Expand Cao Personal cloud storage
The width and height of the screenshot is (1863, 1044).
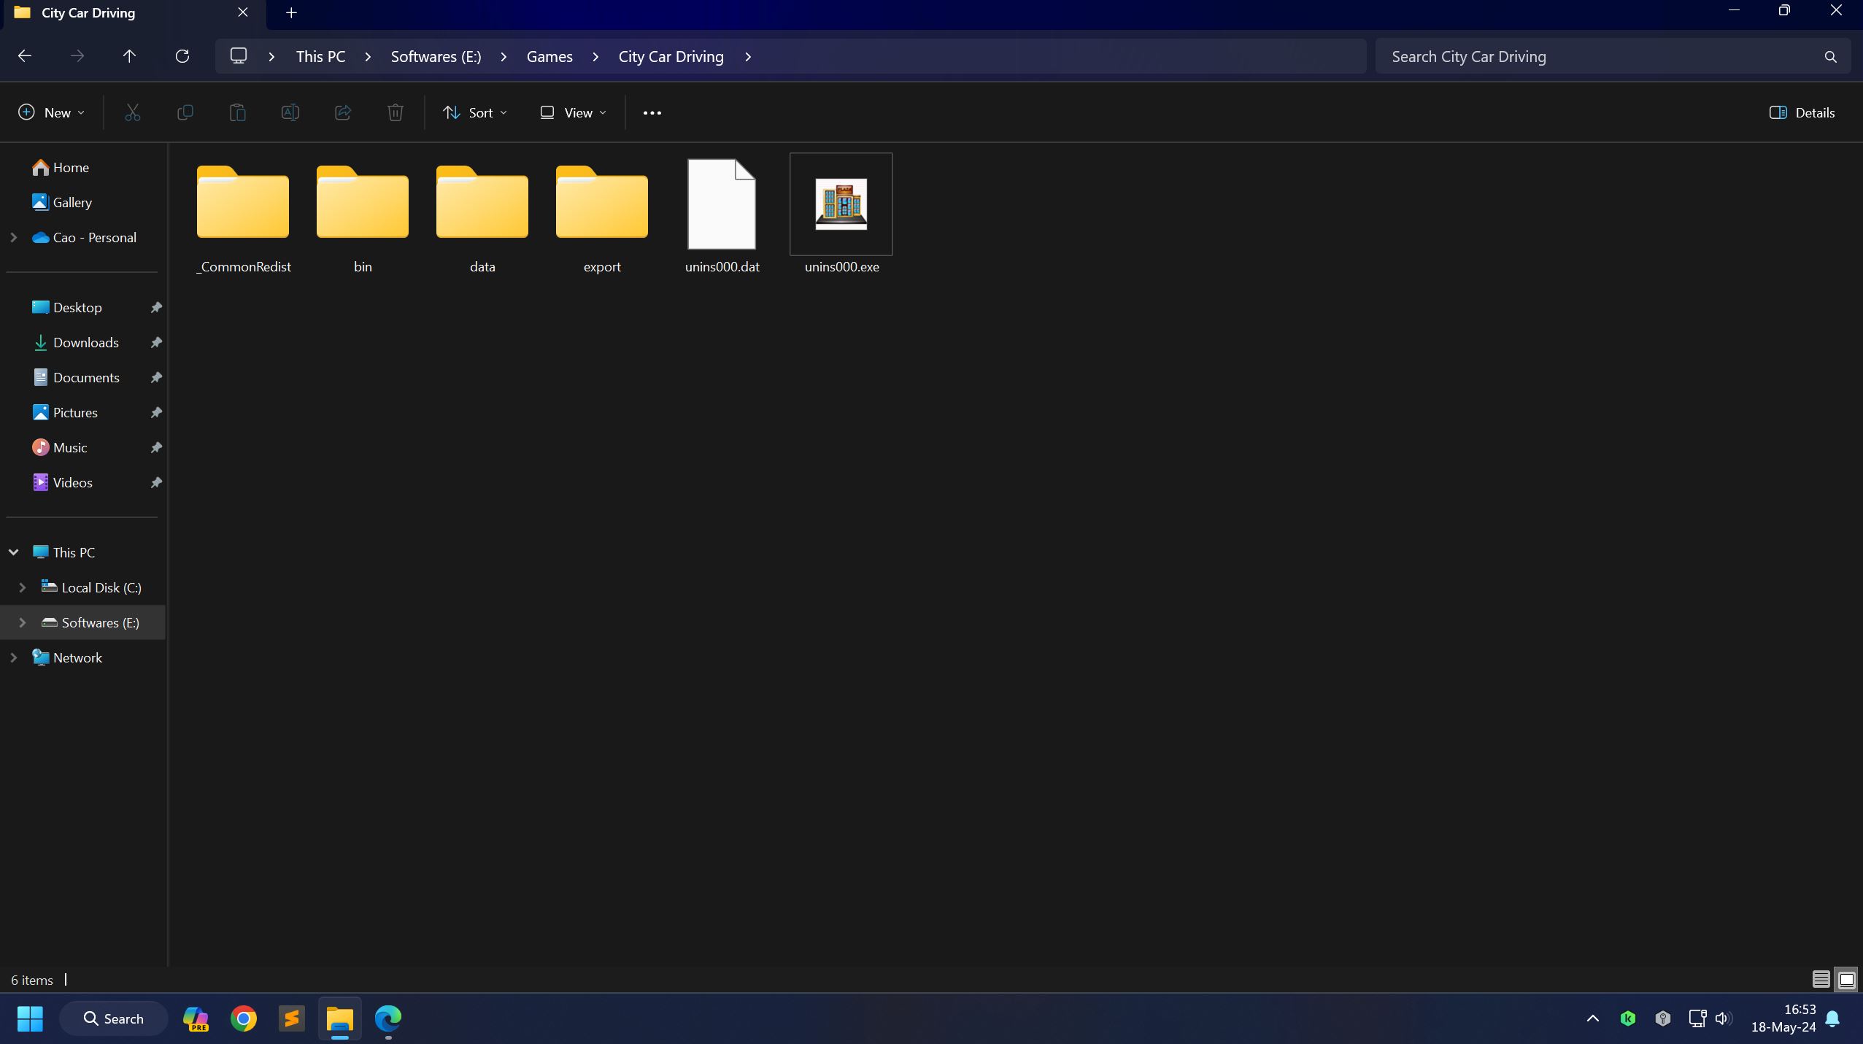(x=13, y=236)
